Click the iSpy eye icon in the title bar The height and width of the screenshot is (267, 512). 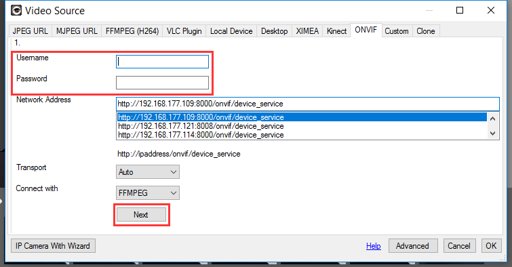tap(16, 10)
